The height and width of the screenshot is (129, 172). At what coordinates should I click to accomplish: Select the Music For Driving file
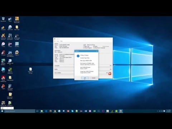click(x=30, y=71)
